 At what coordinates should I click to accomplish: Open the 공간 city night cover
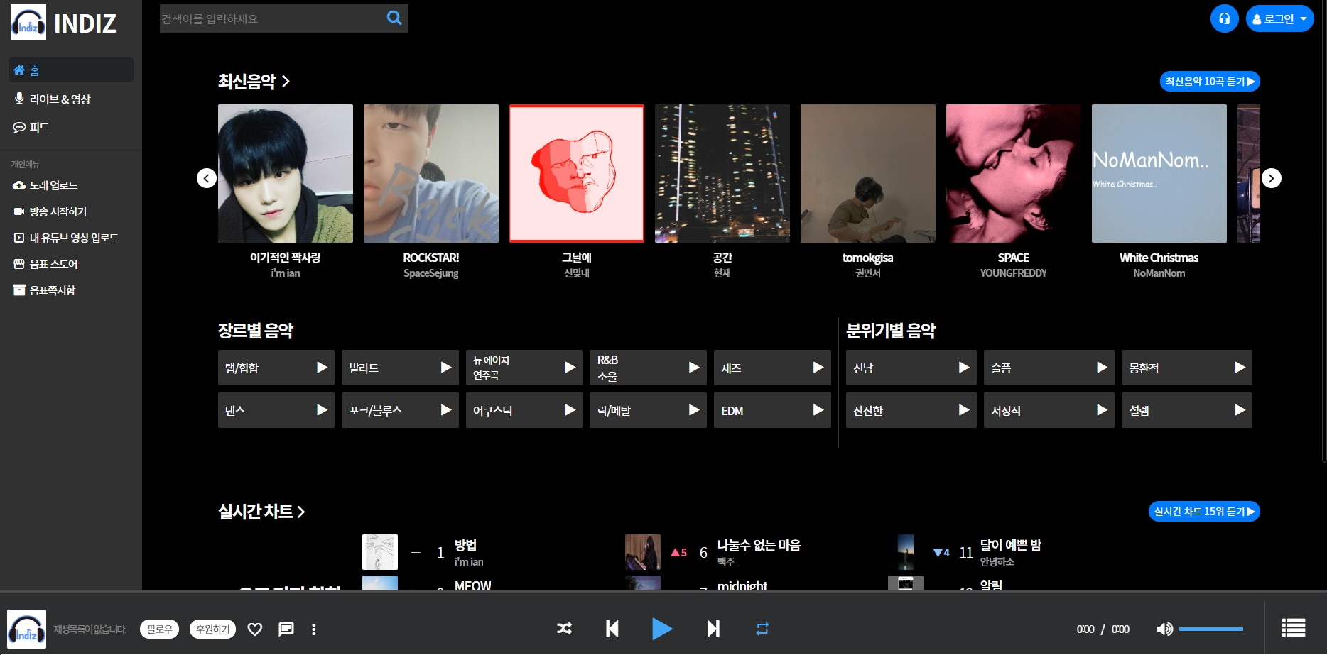tap(722, 174)
